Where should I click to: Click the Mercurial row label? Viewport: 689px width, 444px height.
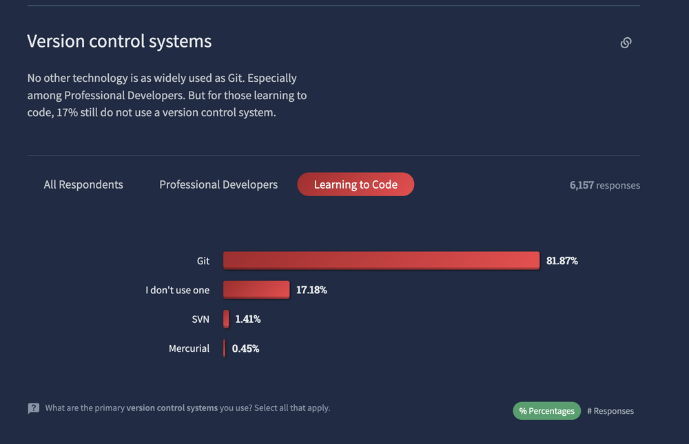(189, 348)
